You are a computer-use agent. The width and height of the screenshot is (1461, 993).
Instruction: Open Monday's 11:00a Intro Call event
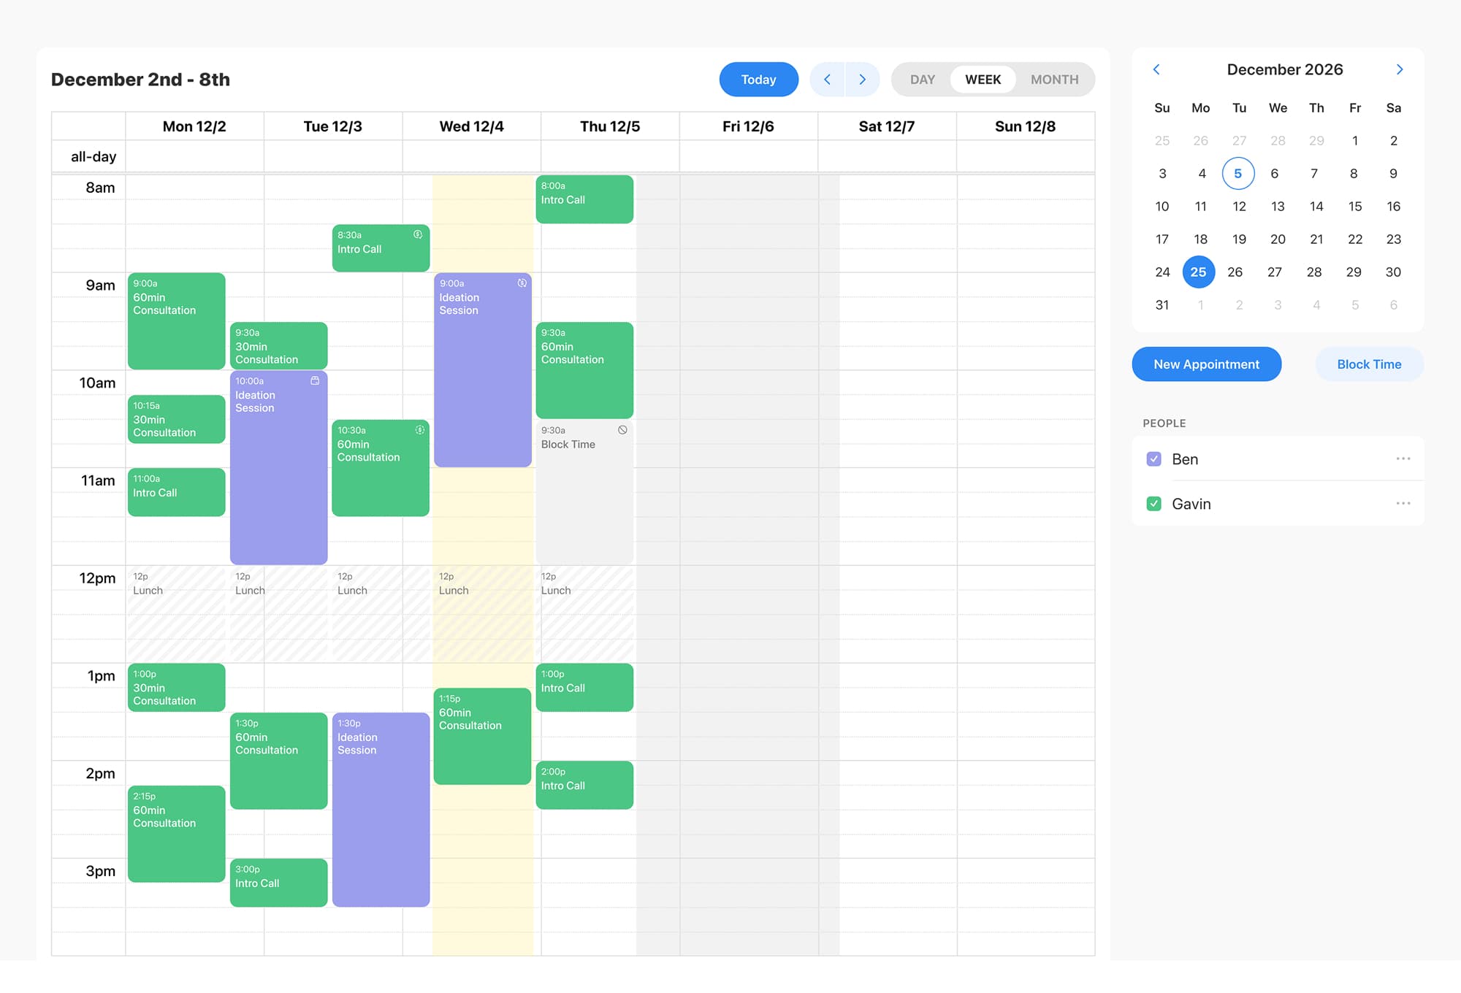(x=175, y=492)
